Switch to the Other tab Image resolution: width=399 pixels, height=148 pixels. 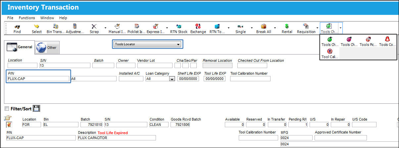coord(47,47)
